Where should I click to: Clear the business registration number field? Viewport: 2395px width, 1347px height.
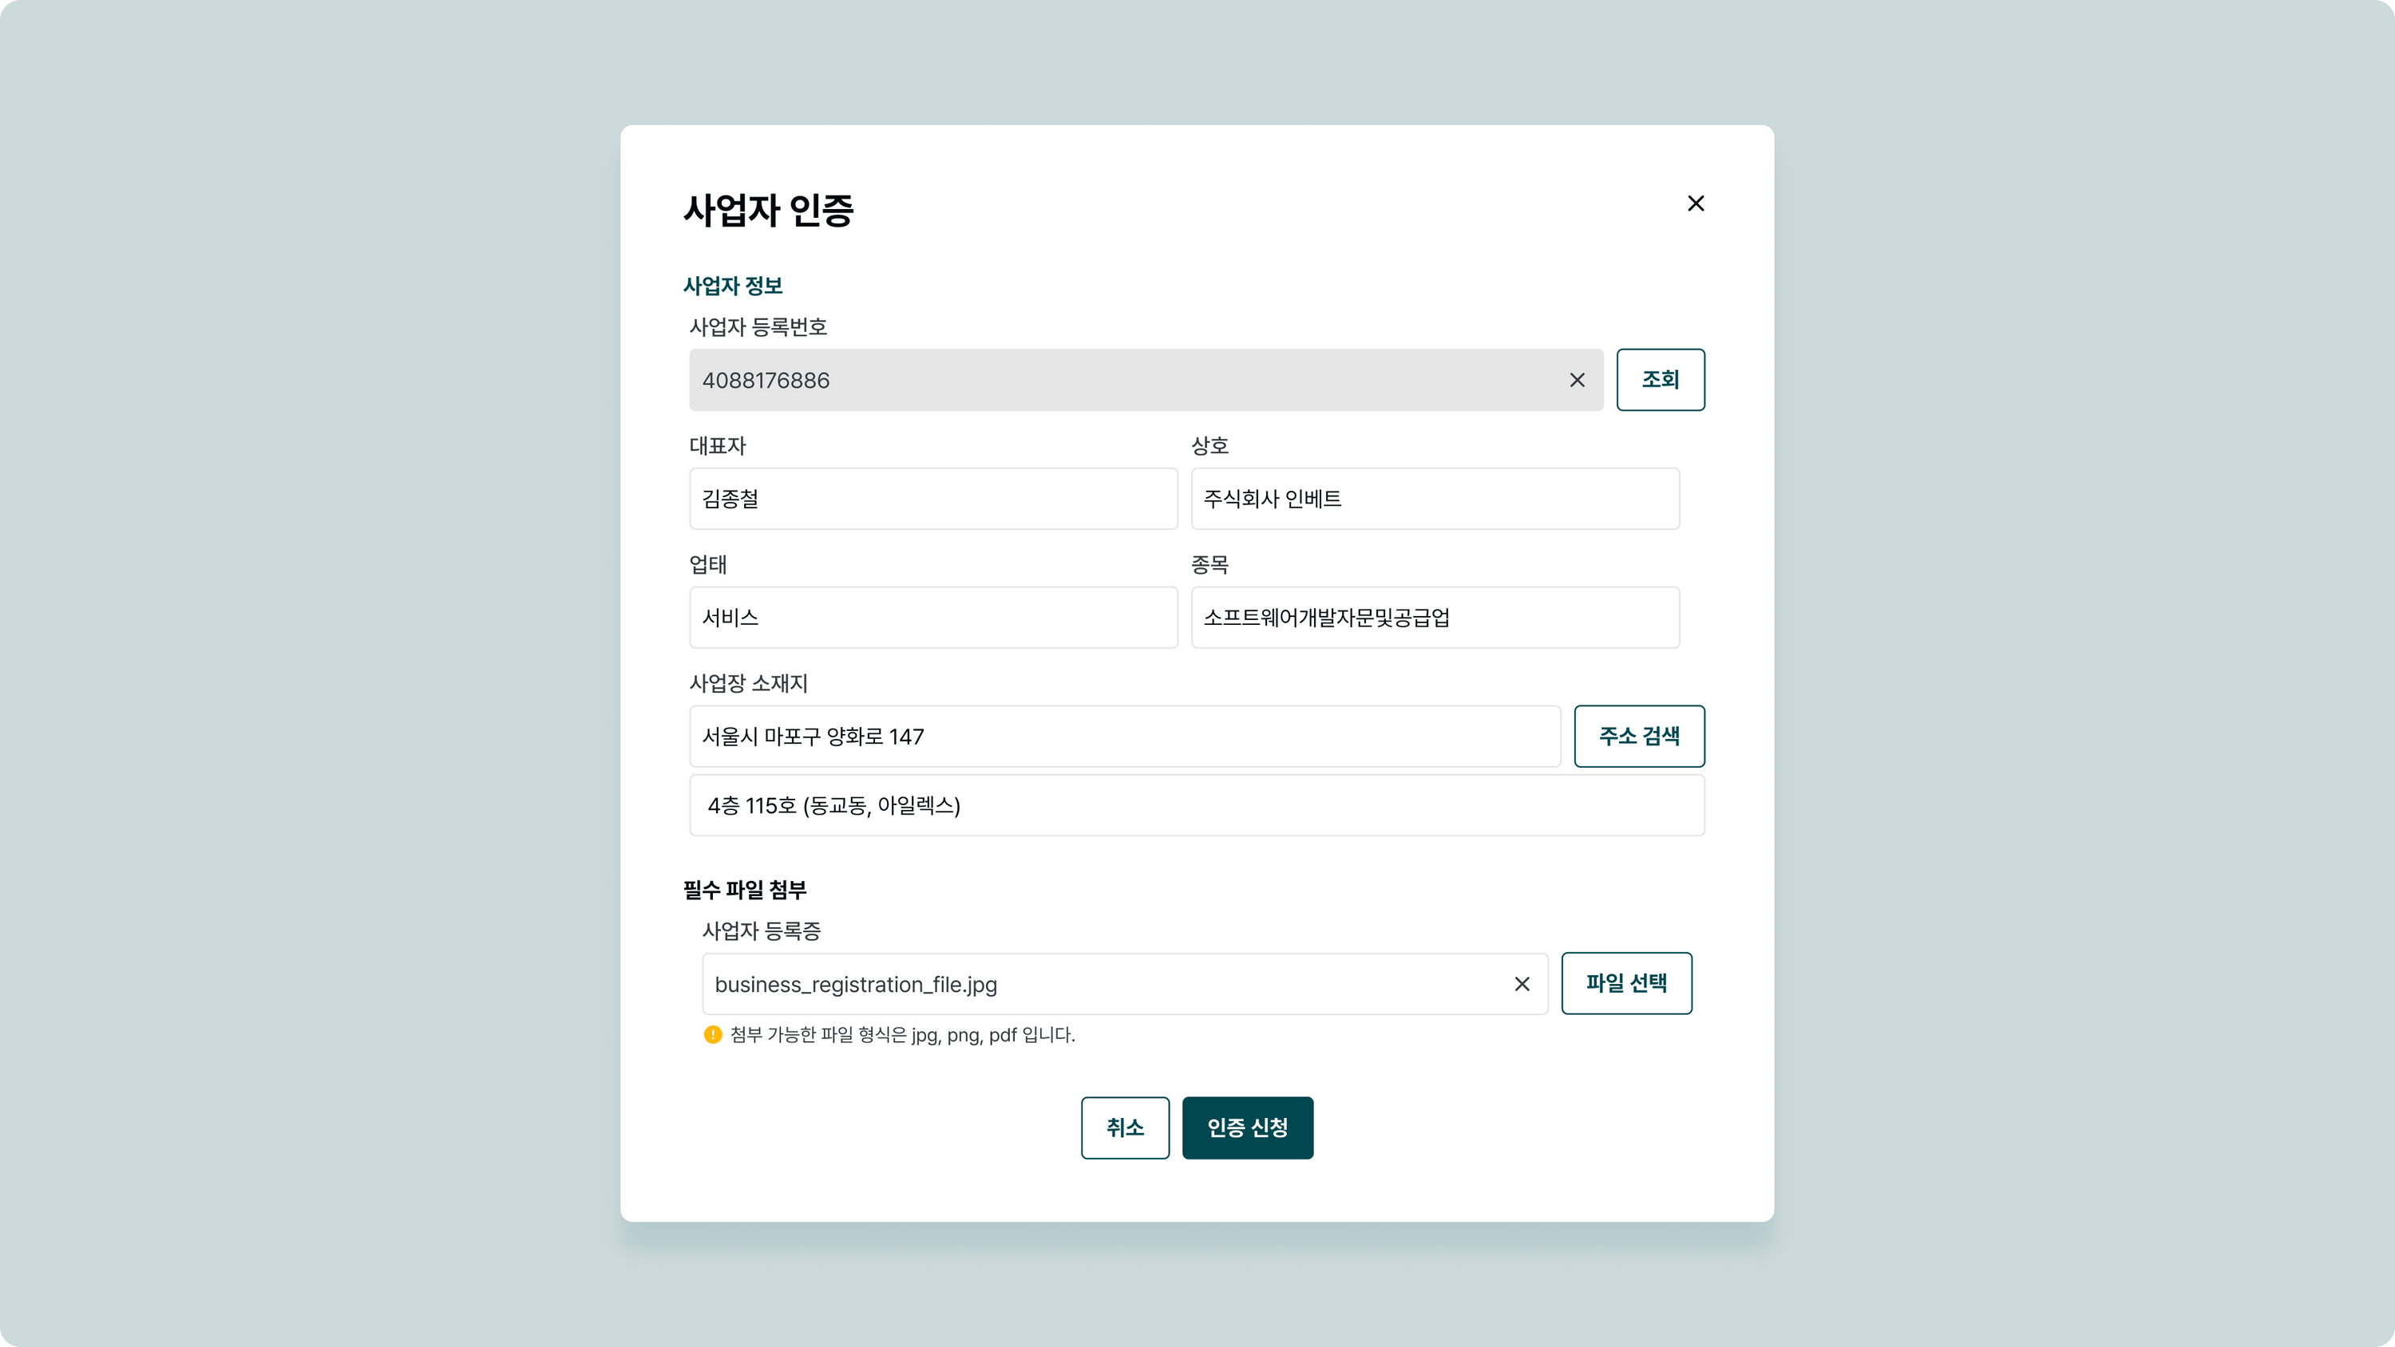[x=1577, y=380]
